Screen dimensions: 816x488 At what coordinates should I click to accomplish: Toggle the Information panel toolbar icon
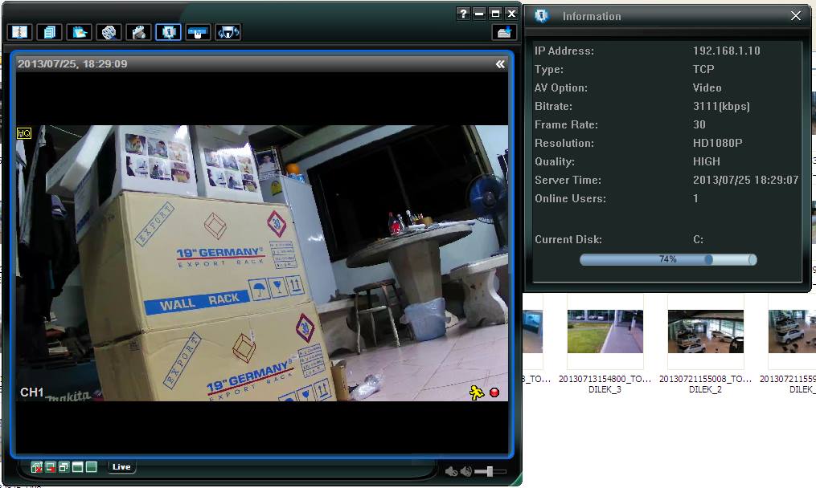coord(168,32)
